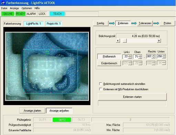Click the Links value field 77
The image size is (176, 135).
coord(125,56)
